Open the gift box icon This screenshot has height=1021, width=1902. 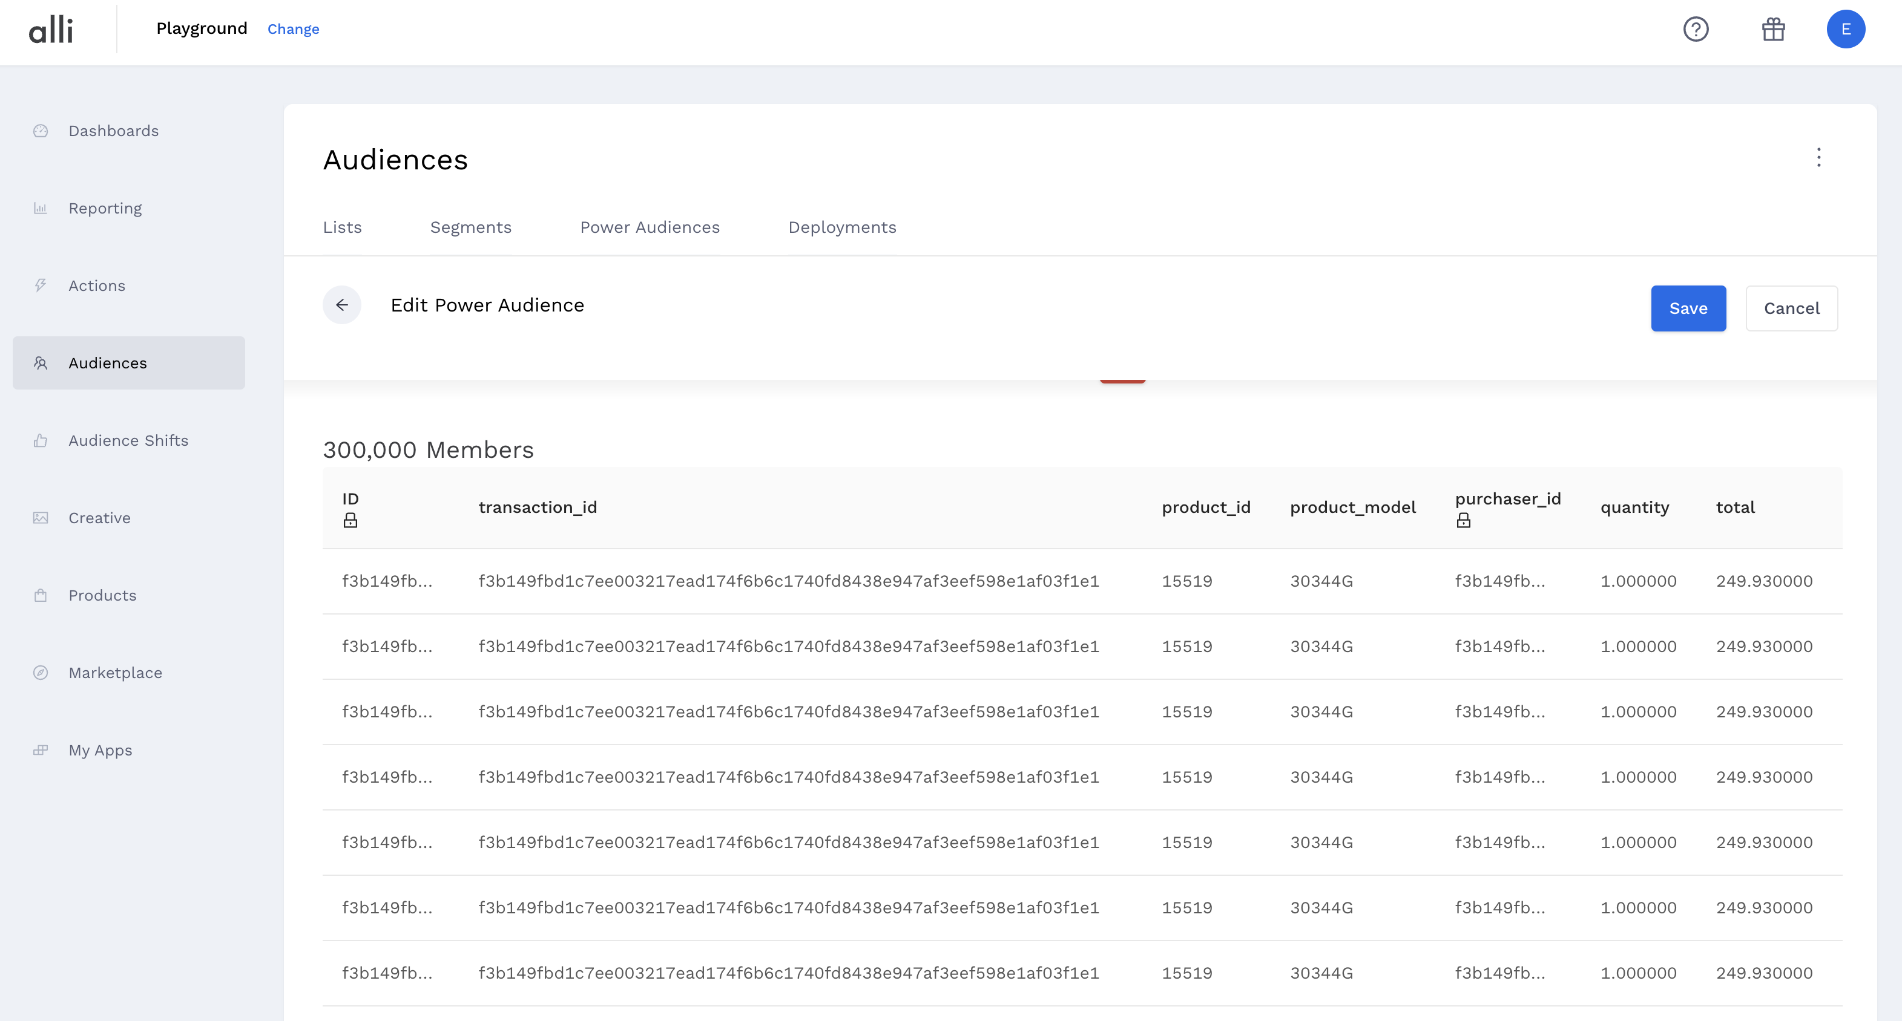pos(1773,30)
